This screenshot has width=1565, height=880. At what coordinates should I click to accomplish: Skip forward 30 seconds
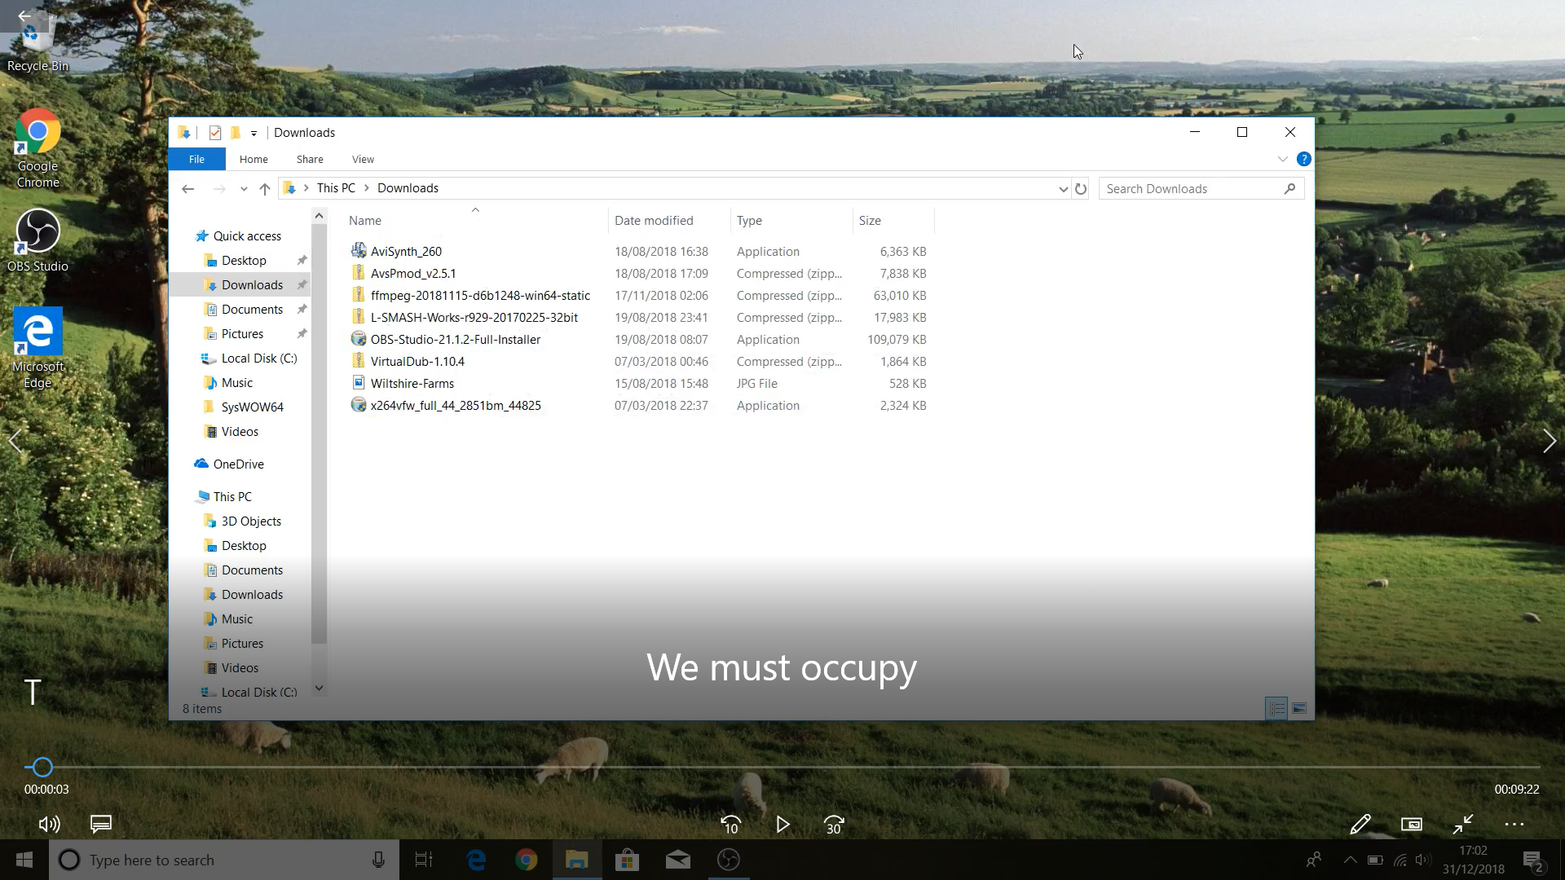[833, 825]
